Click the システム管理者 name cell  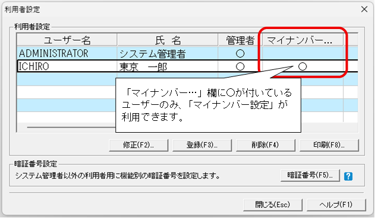coord(168,53)
